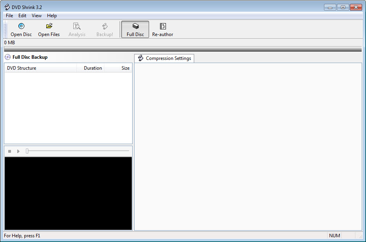Open the Help menu
The image size is (366, 242).
(x=52, y=16)
